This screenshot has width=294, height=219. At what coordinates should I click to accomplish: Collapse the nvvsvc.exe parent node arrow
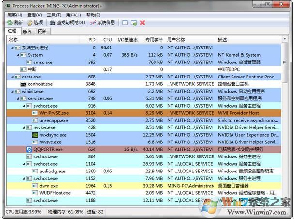tap(23, 128)
